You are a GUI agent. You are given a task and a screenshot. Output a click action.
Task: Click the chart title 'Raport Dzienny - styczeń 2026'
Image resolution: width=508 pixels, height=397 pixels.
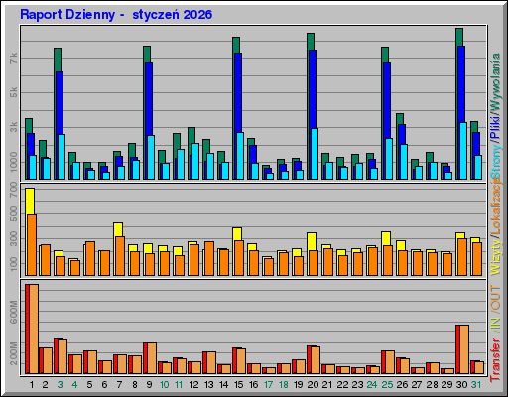(x=116, y=15)
